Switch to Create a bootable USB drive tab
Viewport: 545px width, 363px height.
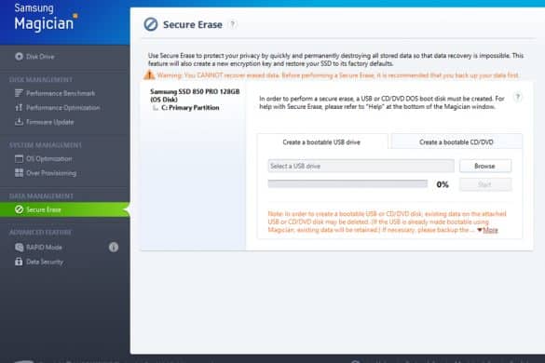322,141
